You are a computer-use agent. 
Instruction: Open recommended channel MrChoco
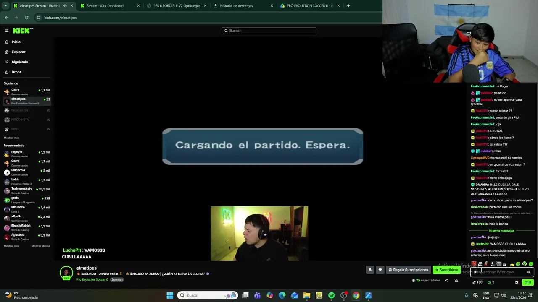pos(27,209)
